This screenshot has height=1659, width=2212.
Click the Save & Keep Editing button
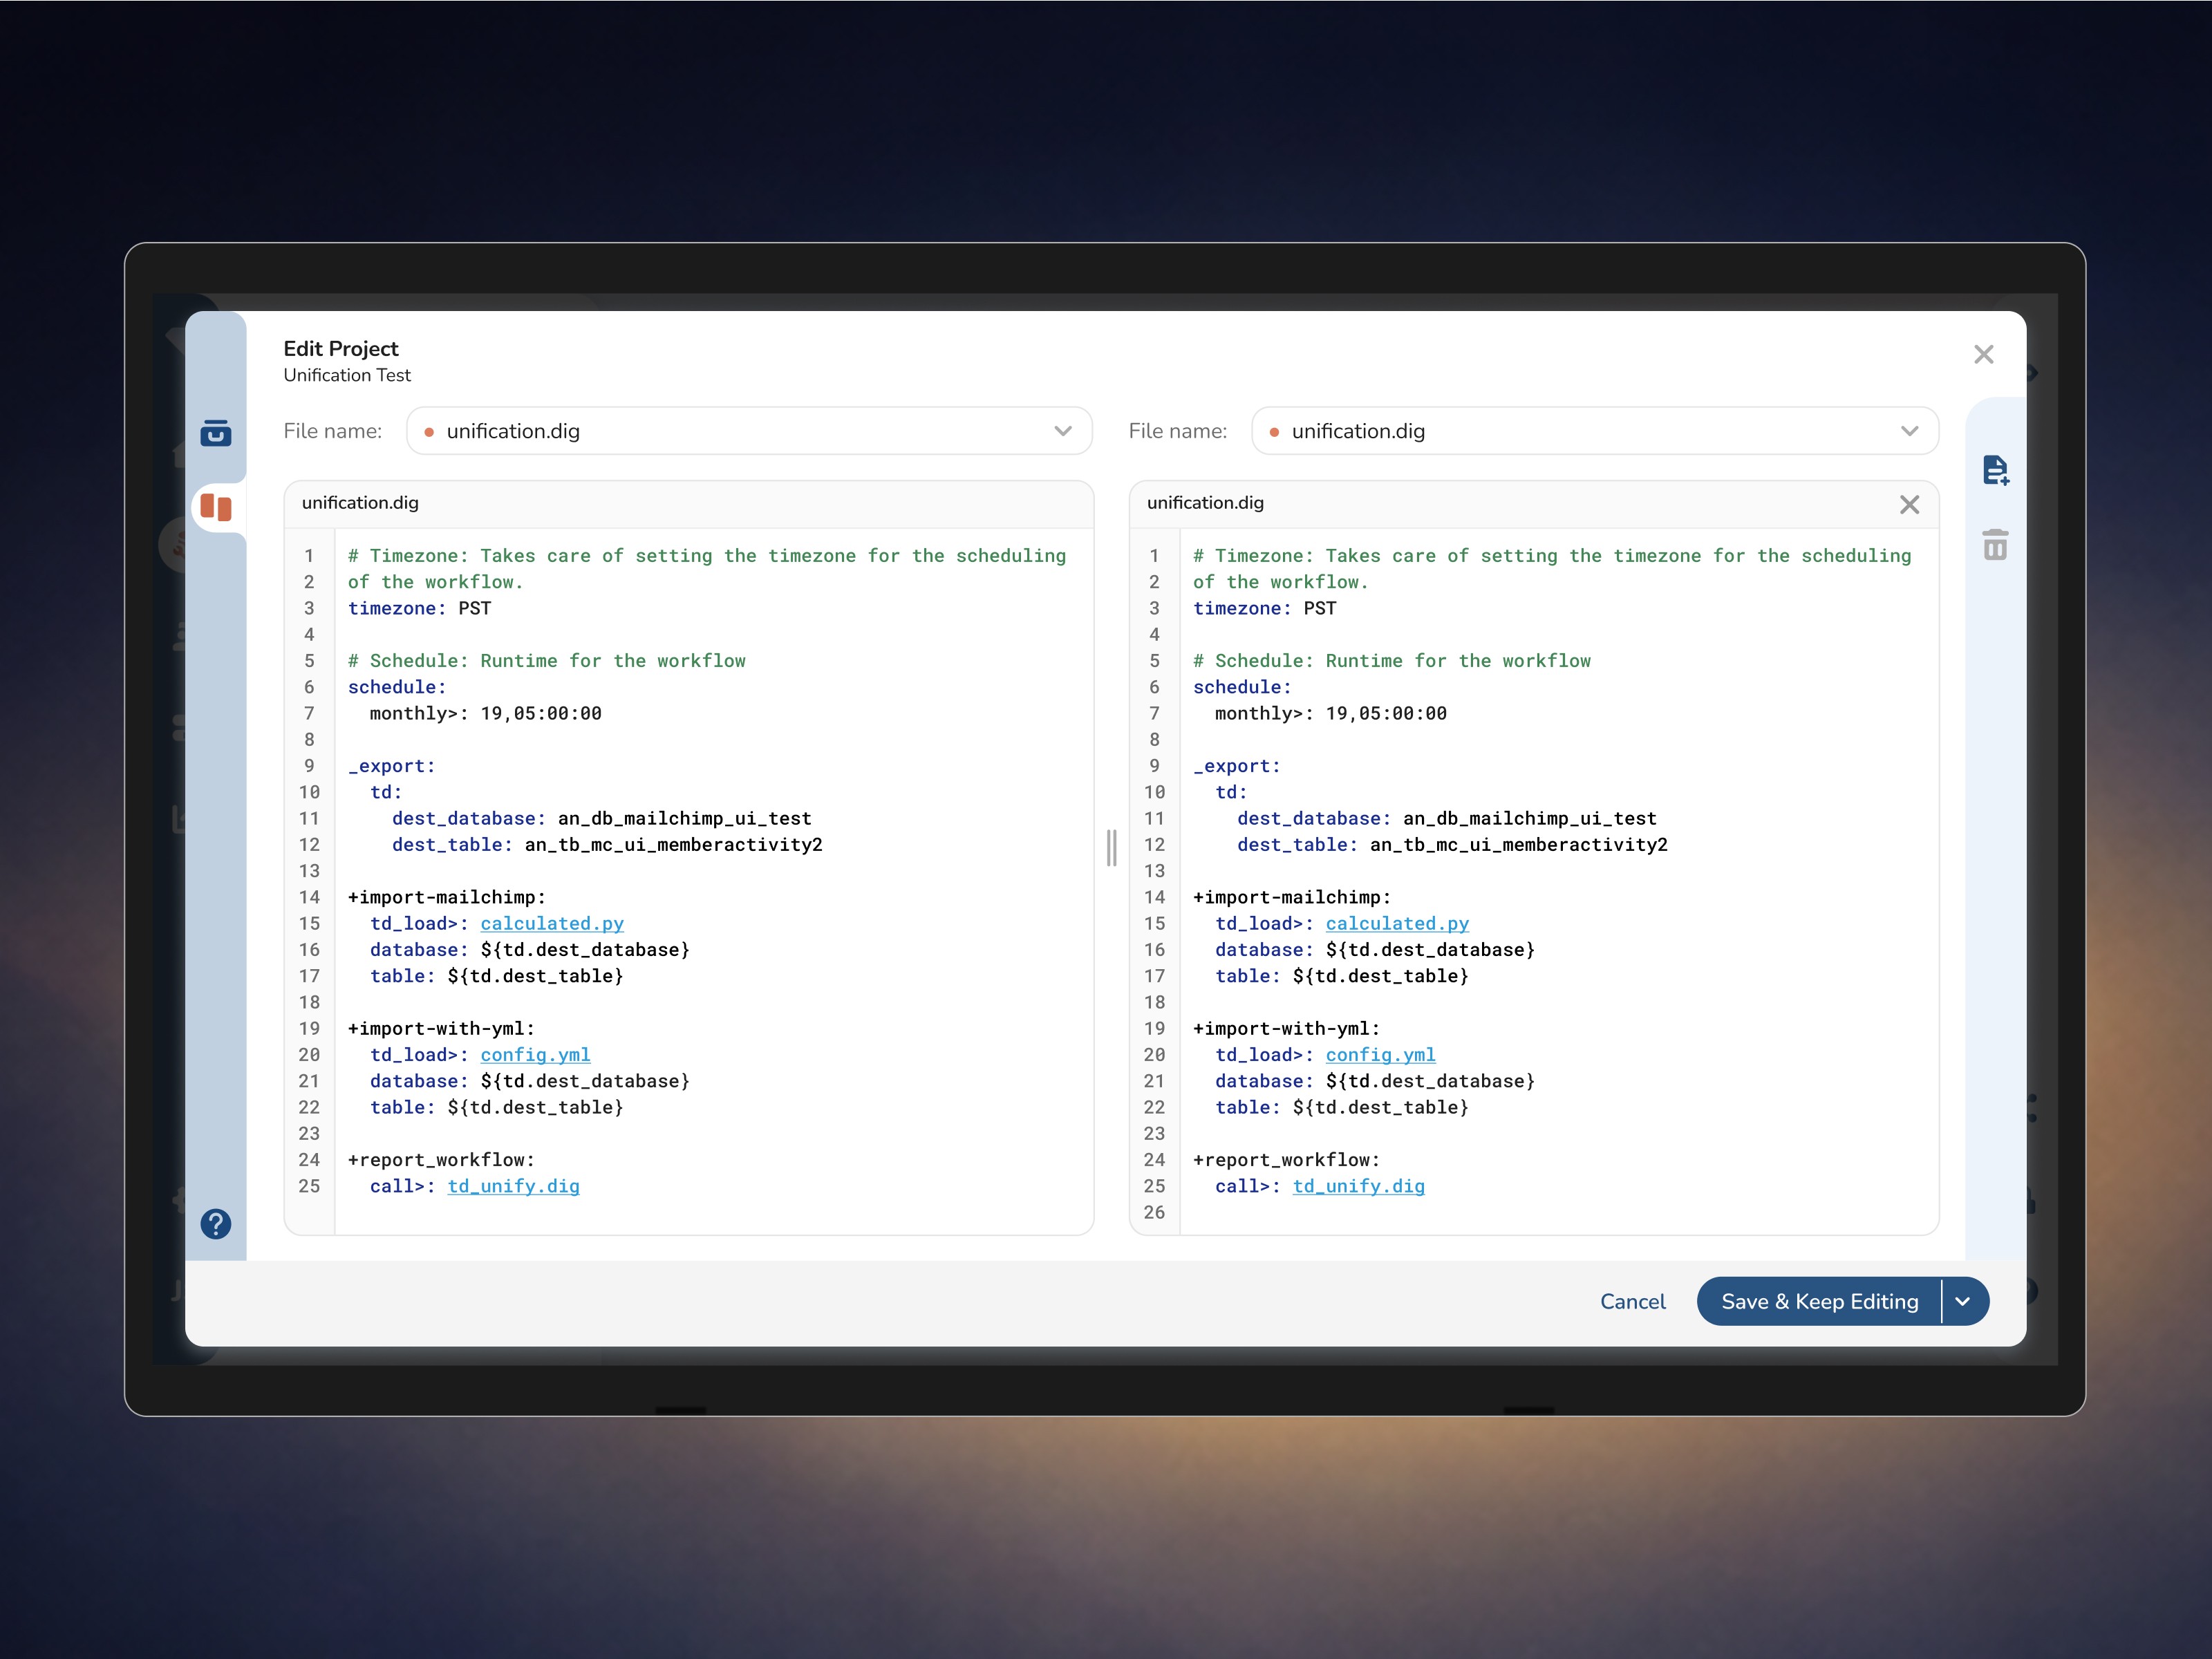click(x=1819, y=1301)
